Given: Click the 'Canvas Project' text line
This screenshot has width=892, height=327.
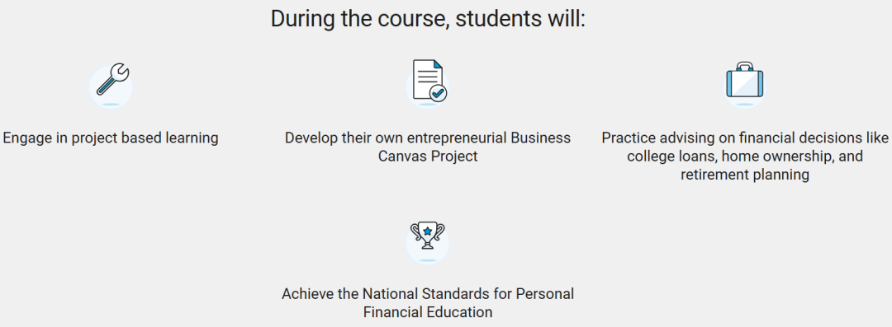Looking at the screenshot, I should (428, 156).
